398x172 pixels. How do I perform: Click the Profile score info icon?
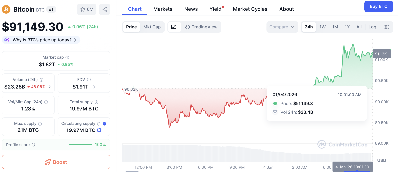coord(33,145)
